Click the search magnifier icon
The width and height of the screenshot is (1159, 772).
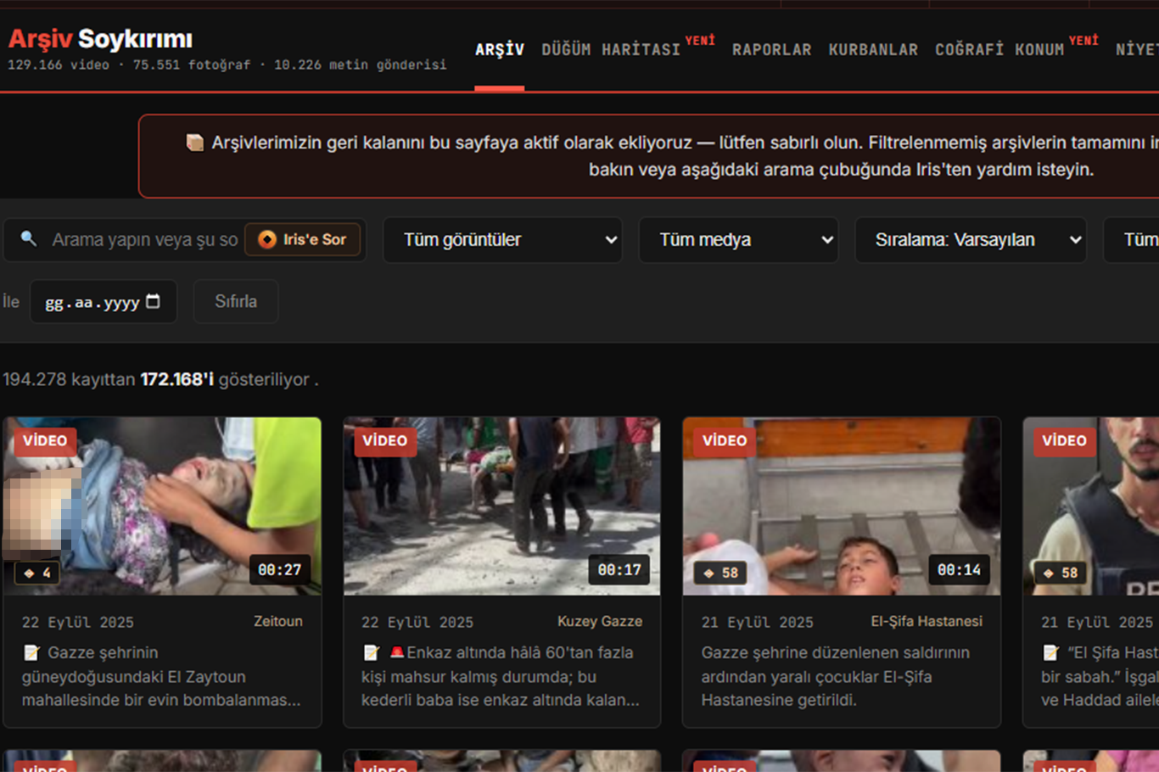(x=29, y=239)
